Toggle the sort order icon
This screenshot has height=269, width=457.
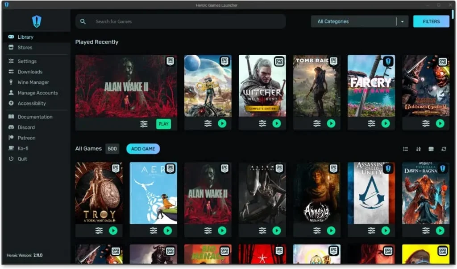[418, 149]
